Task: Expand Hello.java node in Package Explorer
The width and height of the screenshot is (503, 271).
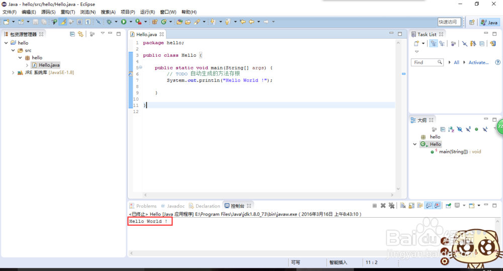Action: 27,65
